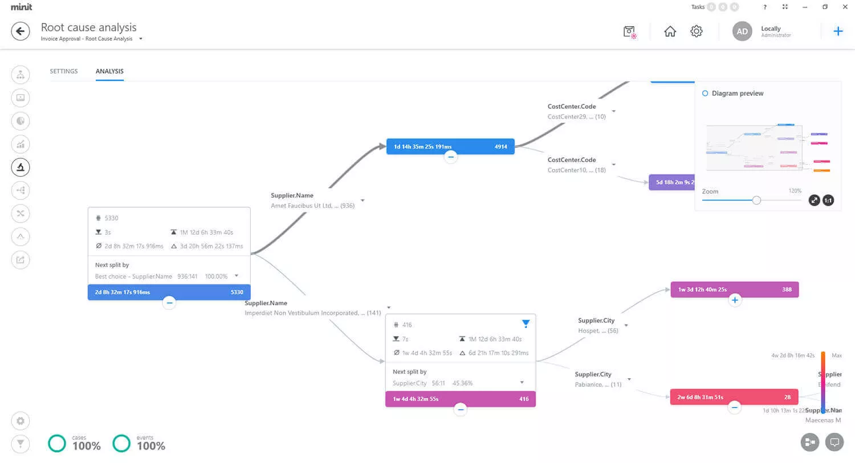
Task: Click the cases 100% indicator
Action: (x=75, y=443)
